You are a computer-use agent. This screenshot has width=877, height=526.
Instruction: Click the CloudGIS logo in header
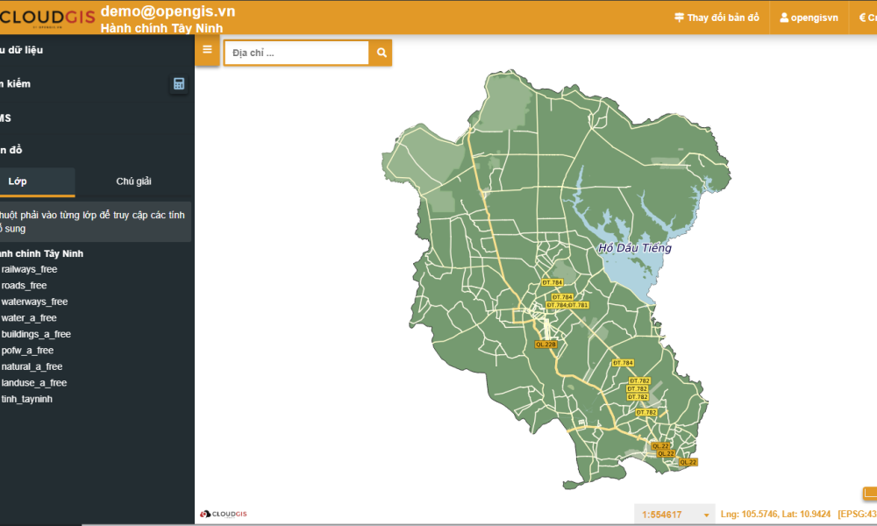[x=46, y=17]
